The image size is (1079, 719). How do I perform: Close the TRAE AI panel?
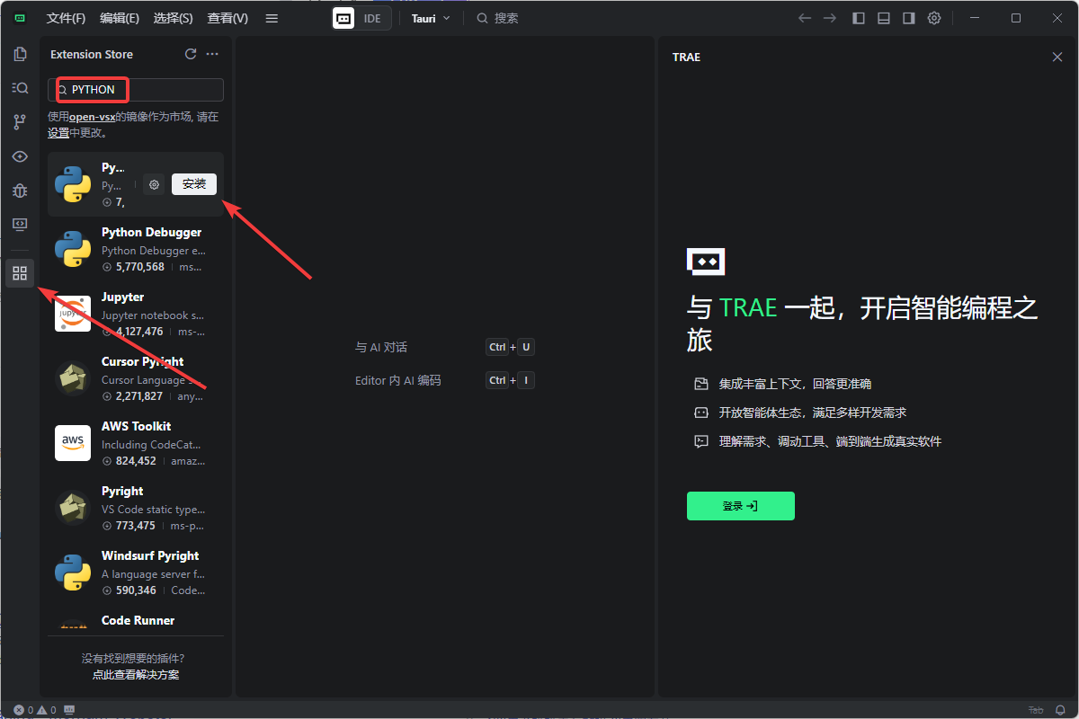pos(1057,57)
